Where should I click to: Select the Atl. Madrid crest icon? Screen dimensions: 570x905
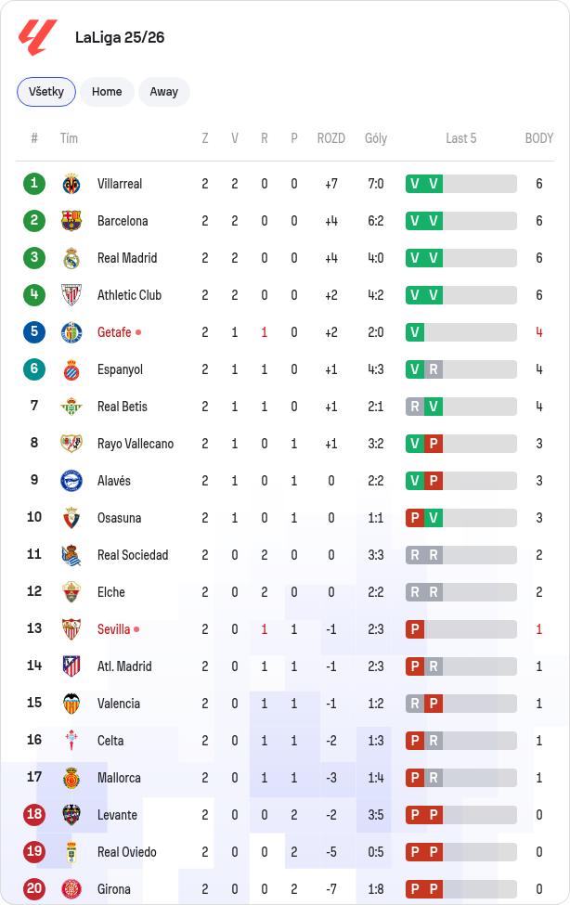tap(71, 666)
